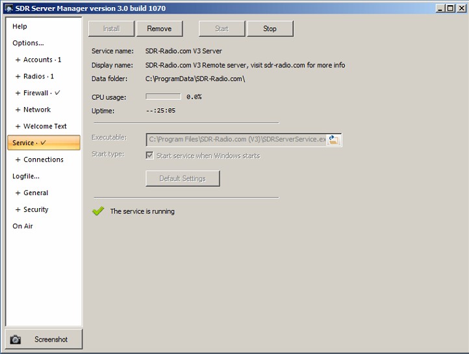Screen dimensions: 469x354
Task: Click the service name SDR-Radio.com V3 Server
Action: coord(184,51)
